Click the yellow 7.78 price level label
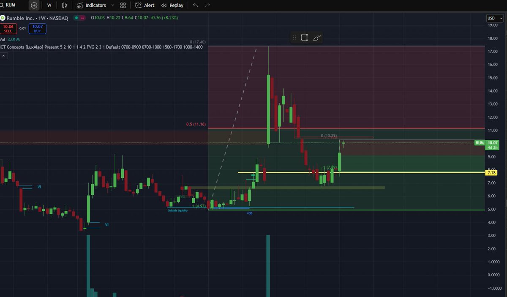Image resolution: width=507 pixels, height=297 pixels. pyautogui.click(x=492, y=173)
